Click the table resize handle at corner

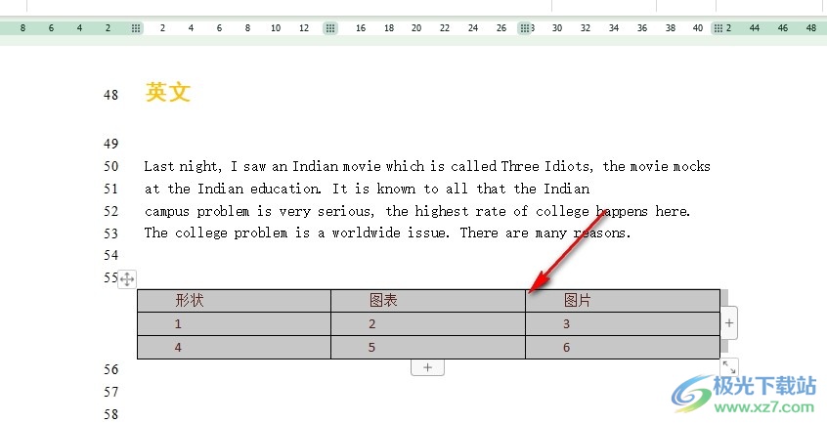(x=729, y=366)
